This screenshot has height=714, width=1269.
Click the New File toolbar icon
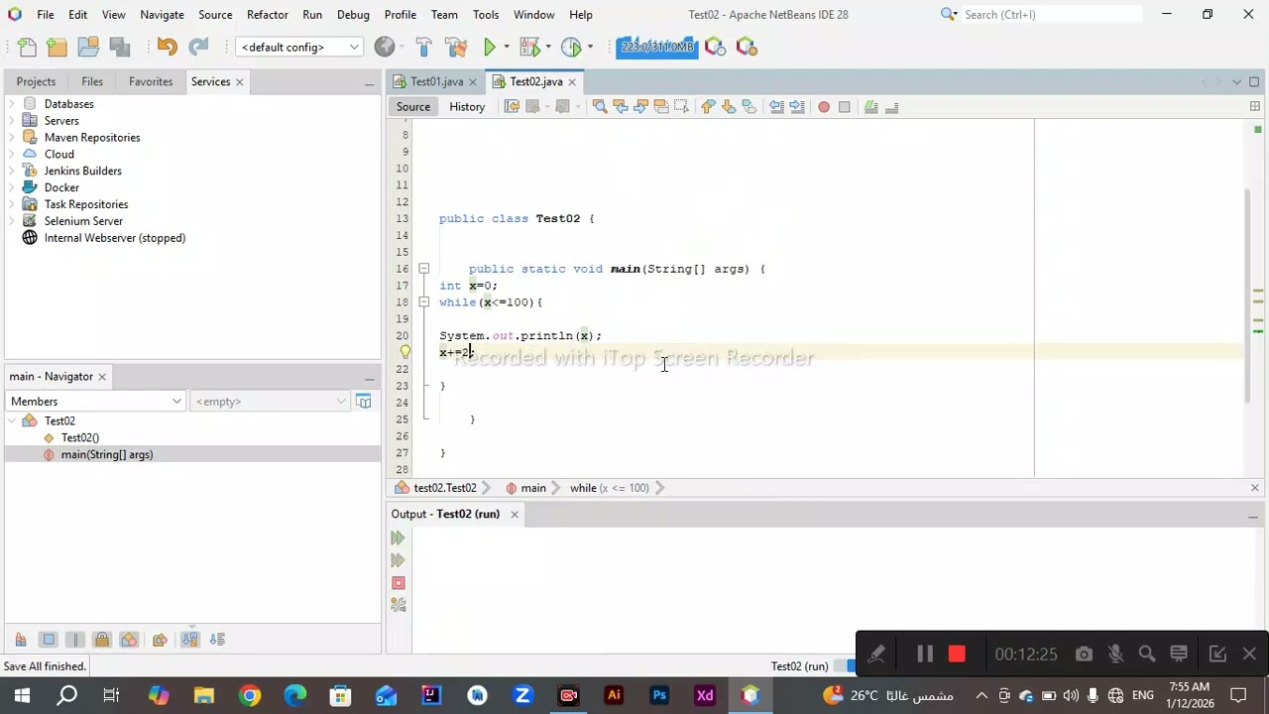[27, 47]
